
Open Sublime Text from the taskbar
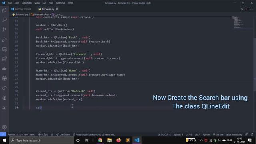click(x=128, y=140)
